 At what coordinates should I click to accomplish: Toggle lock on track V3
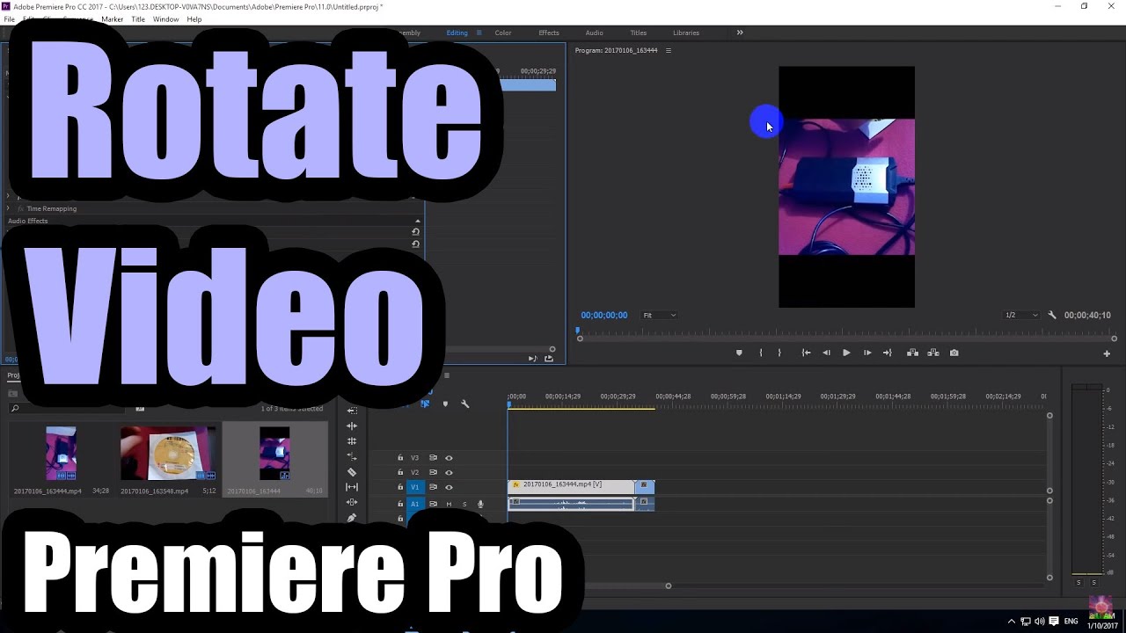[x=400, y=458]
